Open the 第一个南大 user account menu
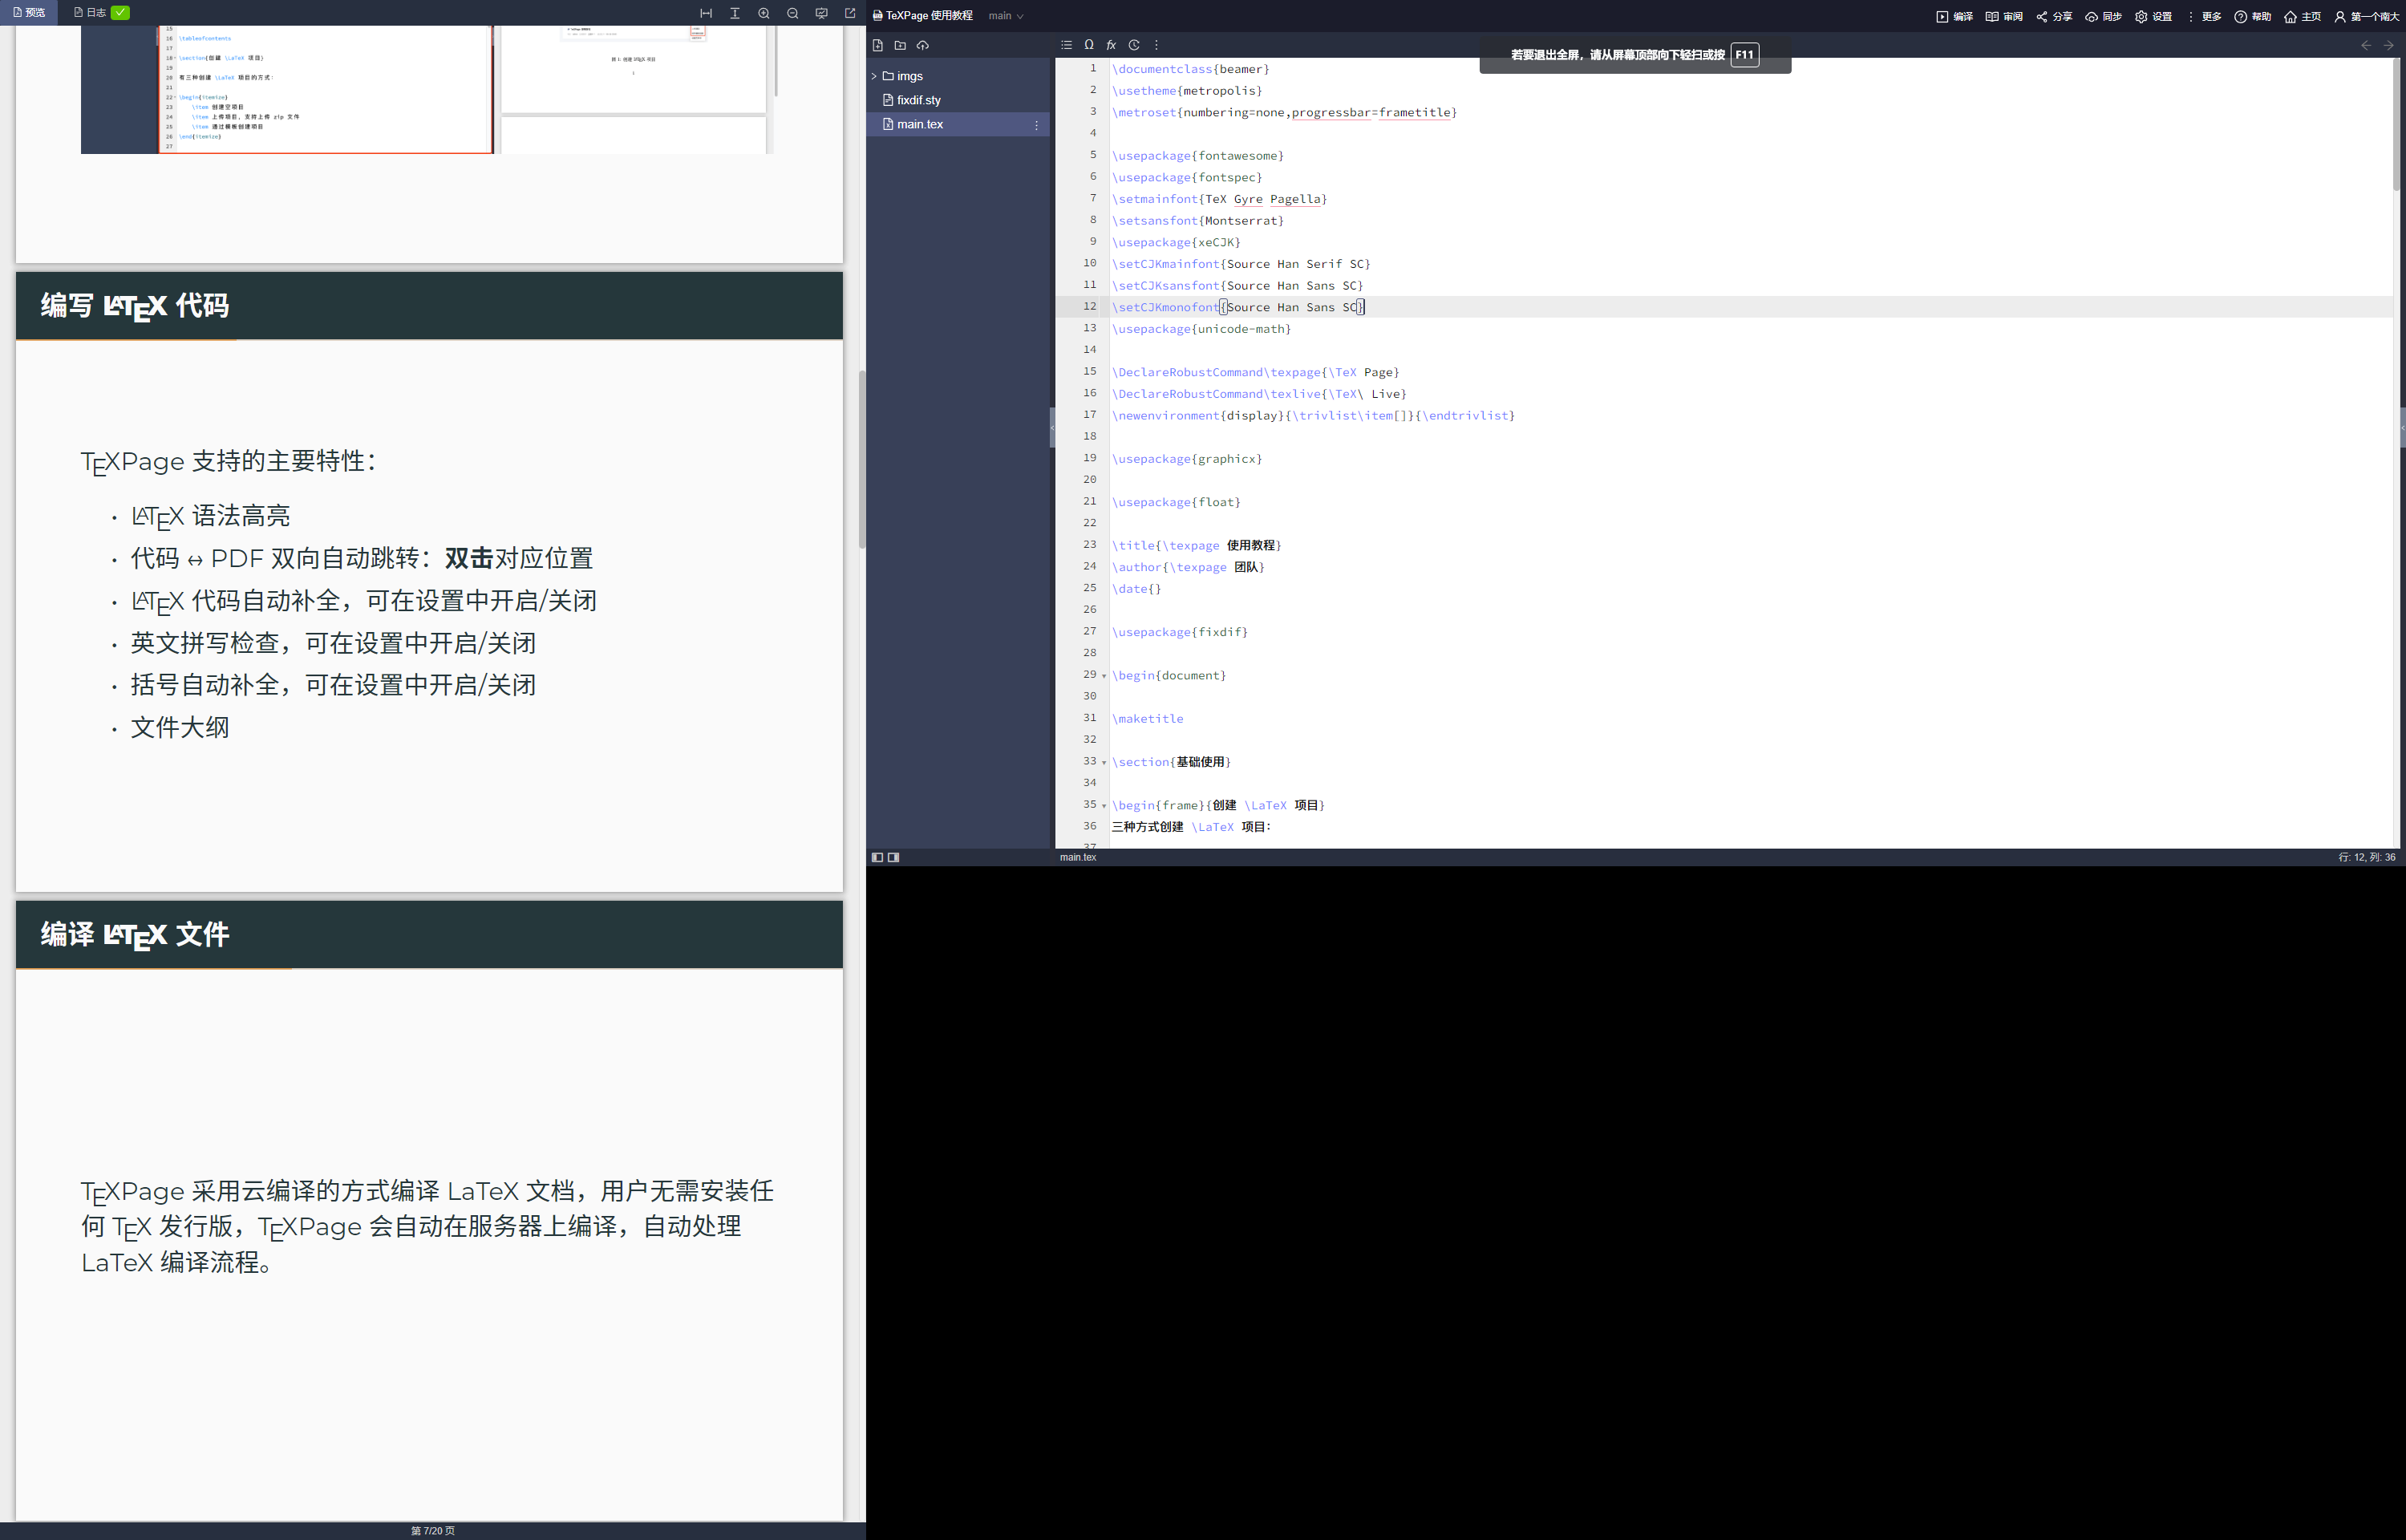 point(2366,16)
